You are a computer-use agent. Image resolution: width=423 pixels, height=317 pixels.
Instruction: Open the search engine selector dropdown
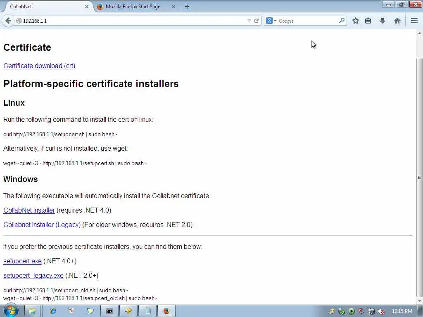click(271, 21)
